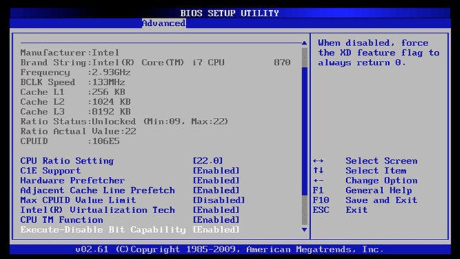Click the scrollbar down arrow
The height and width of the screenshot is (259, 460).
pos(304,230)
